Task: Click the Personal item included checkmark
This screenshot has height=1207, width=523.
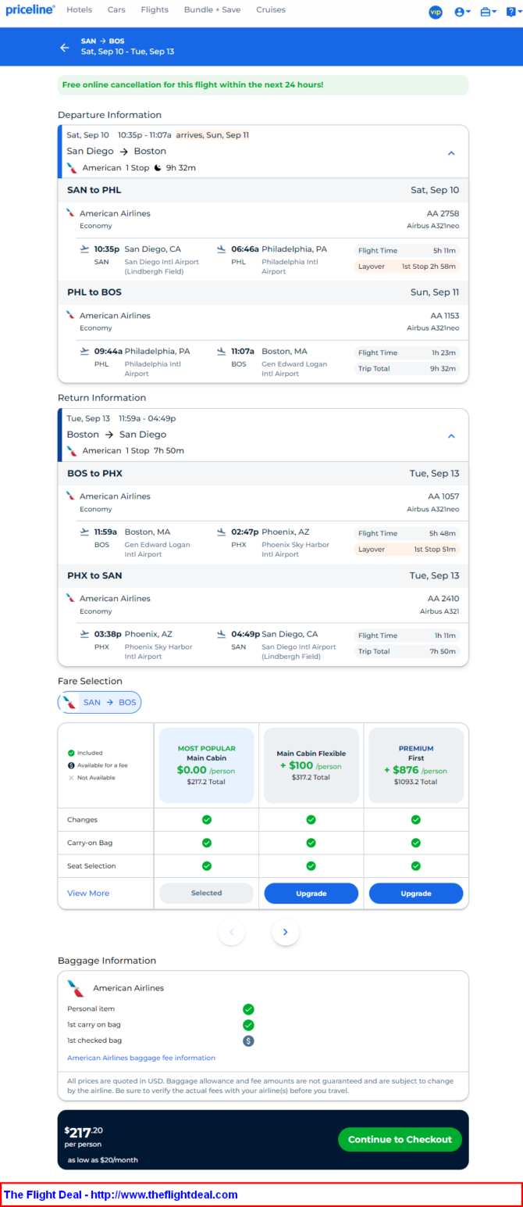Action: pyautogui.click(x=248, y=1009)
